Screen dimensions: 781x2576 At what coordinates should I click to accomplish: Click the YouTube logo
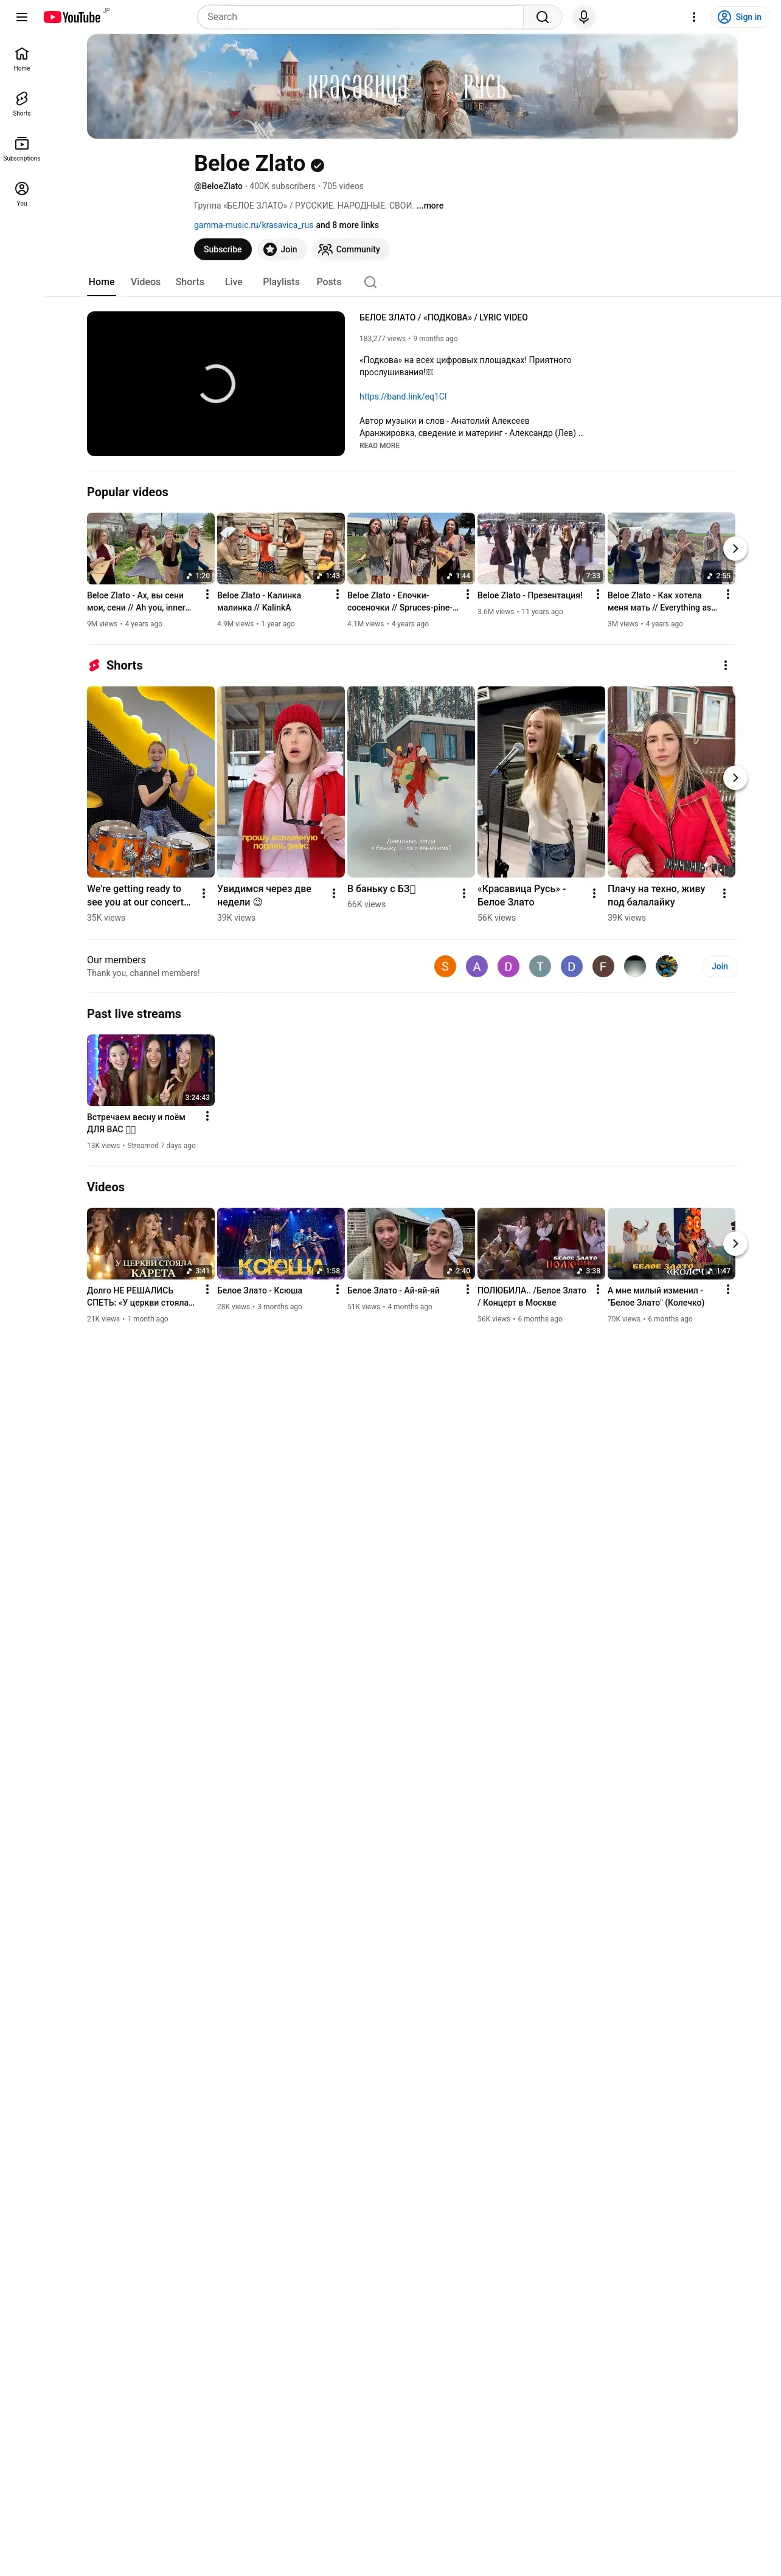pos(72,17)
